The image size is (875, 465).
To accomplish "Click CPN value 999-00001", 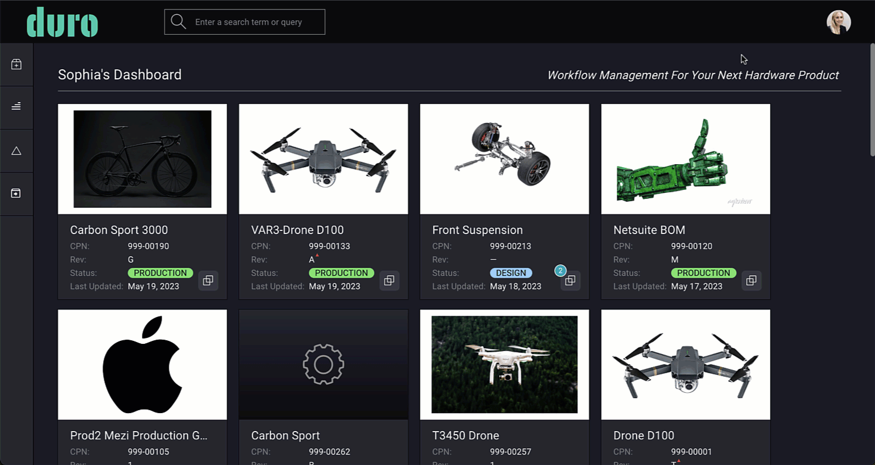I will (692, 452).
